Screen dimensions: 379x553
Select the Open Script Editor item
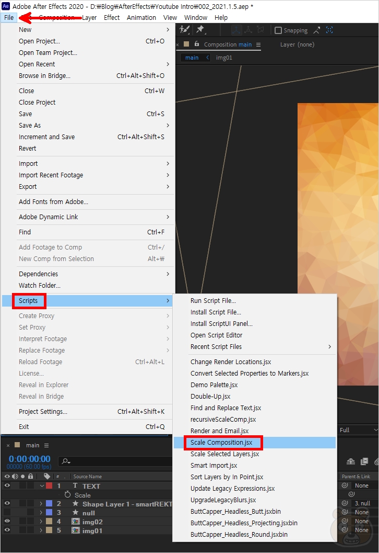[255, 335]
